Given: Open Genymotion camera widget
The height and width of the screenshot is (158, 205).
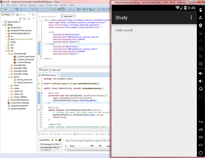Looking at the screenshot, I should (x=200, y=25).
